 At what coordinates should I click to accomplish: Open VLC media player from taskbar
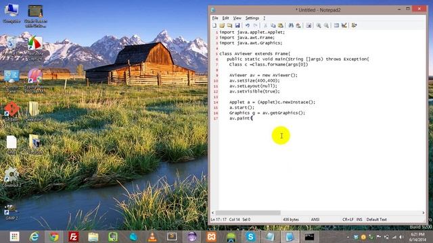tap(152, 237)
